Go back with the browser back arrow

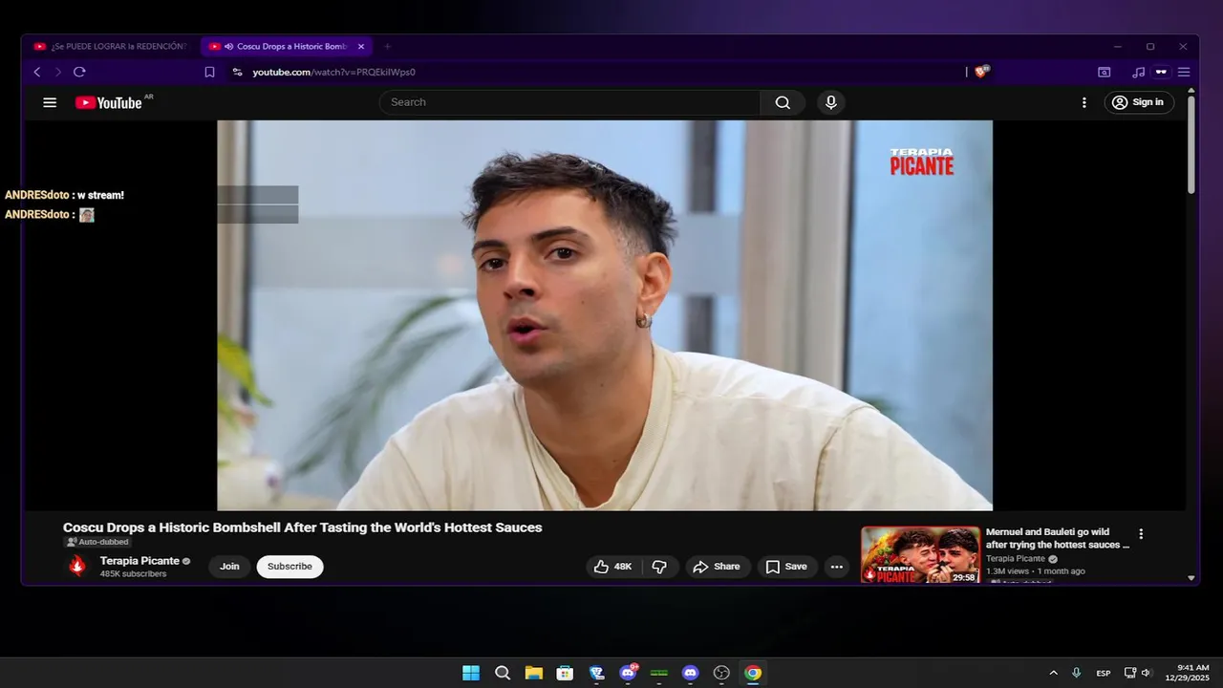click(x=37, y=72)
